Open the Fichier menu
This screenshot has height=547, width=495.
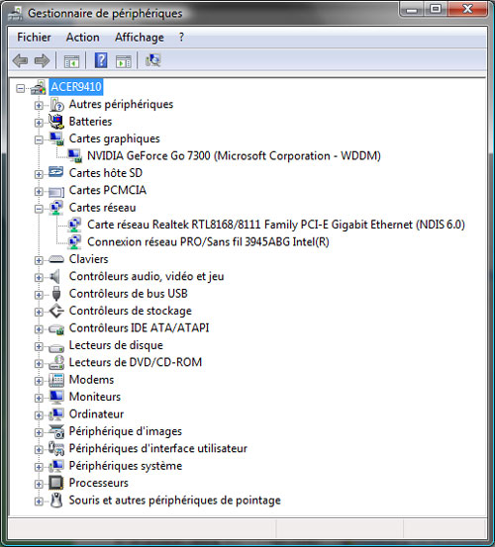click(34, 37)
